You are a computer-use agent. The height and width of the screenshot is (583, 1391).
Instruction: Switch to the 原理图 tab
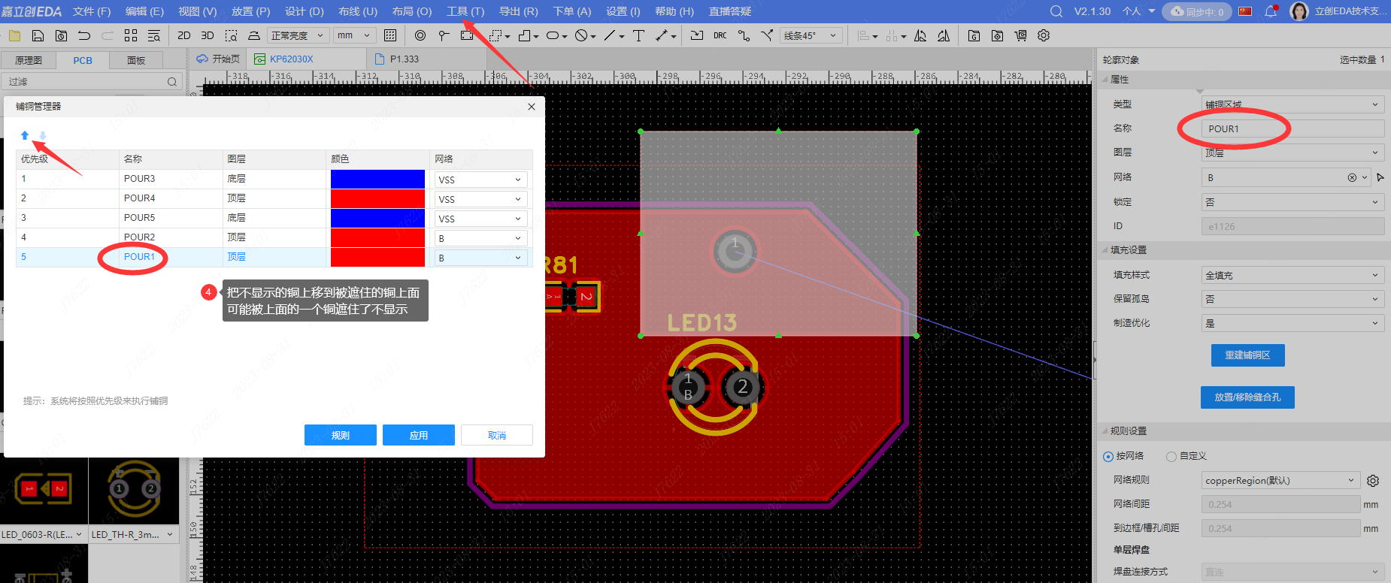point(29,60)
